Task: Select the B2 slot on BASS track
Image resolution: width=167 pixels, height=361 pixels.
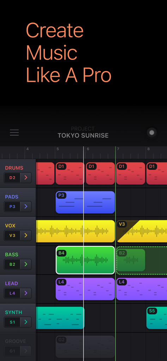Action: (12, 264)
